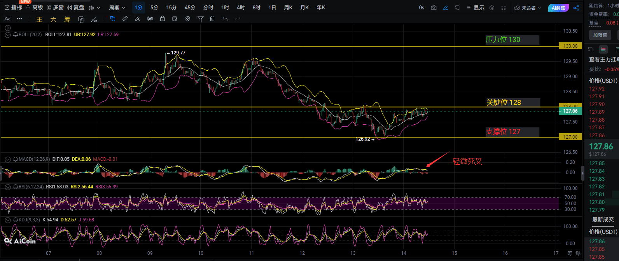619x261 pixels.
Task: Open the filter funnel tool
Action: [x=200, y=19]
